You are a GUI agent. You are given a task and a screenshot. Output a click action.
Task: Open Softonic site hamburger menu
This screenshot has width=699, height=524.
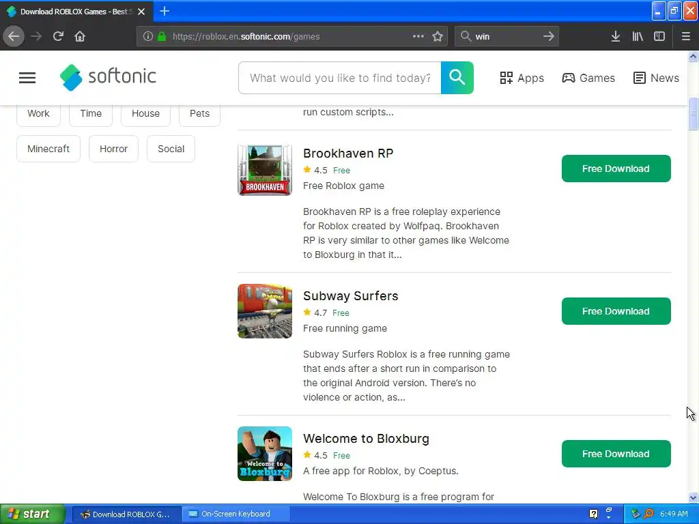[x=27, y=78]
